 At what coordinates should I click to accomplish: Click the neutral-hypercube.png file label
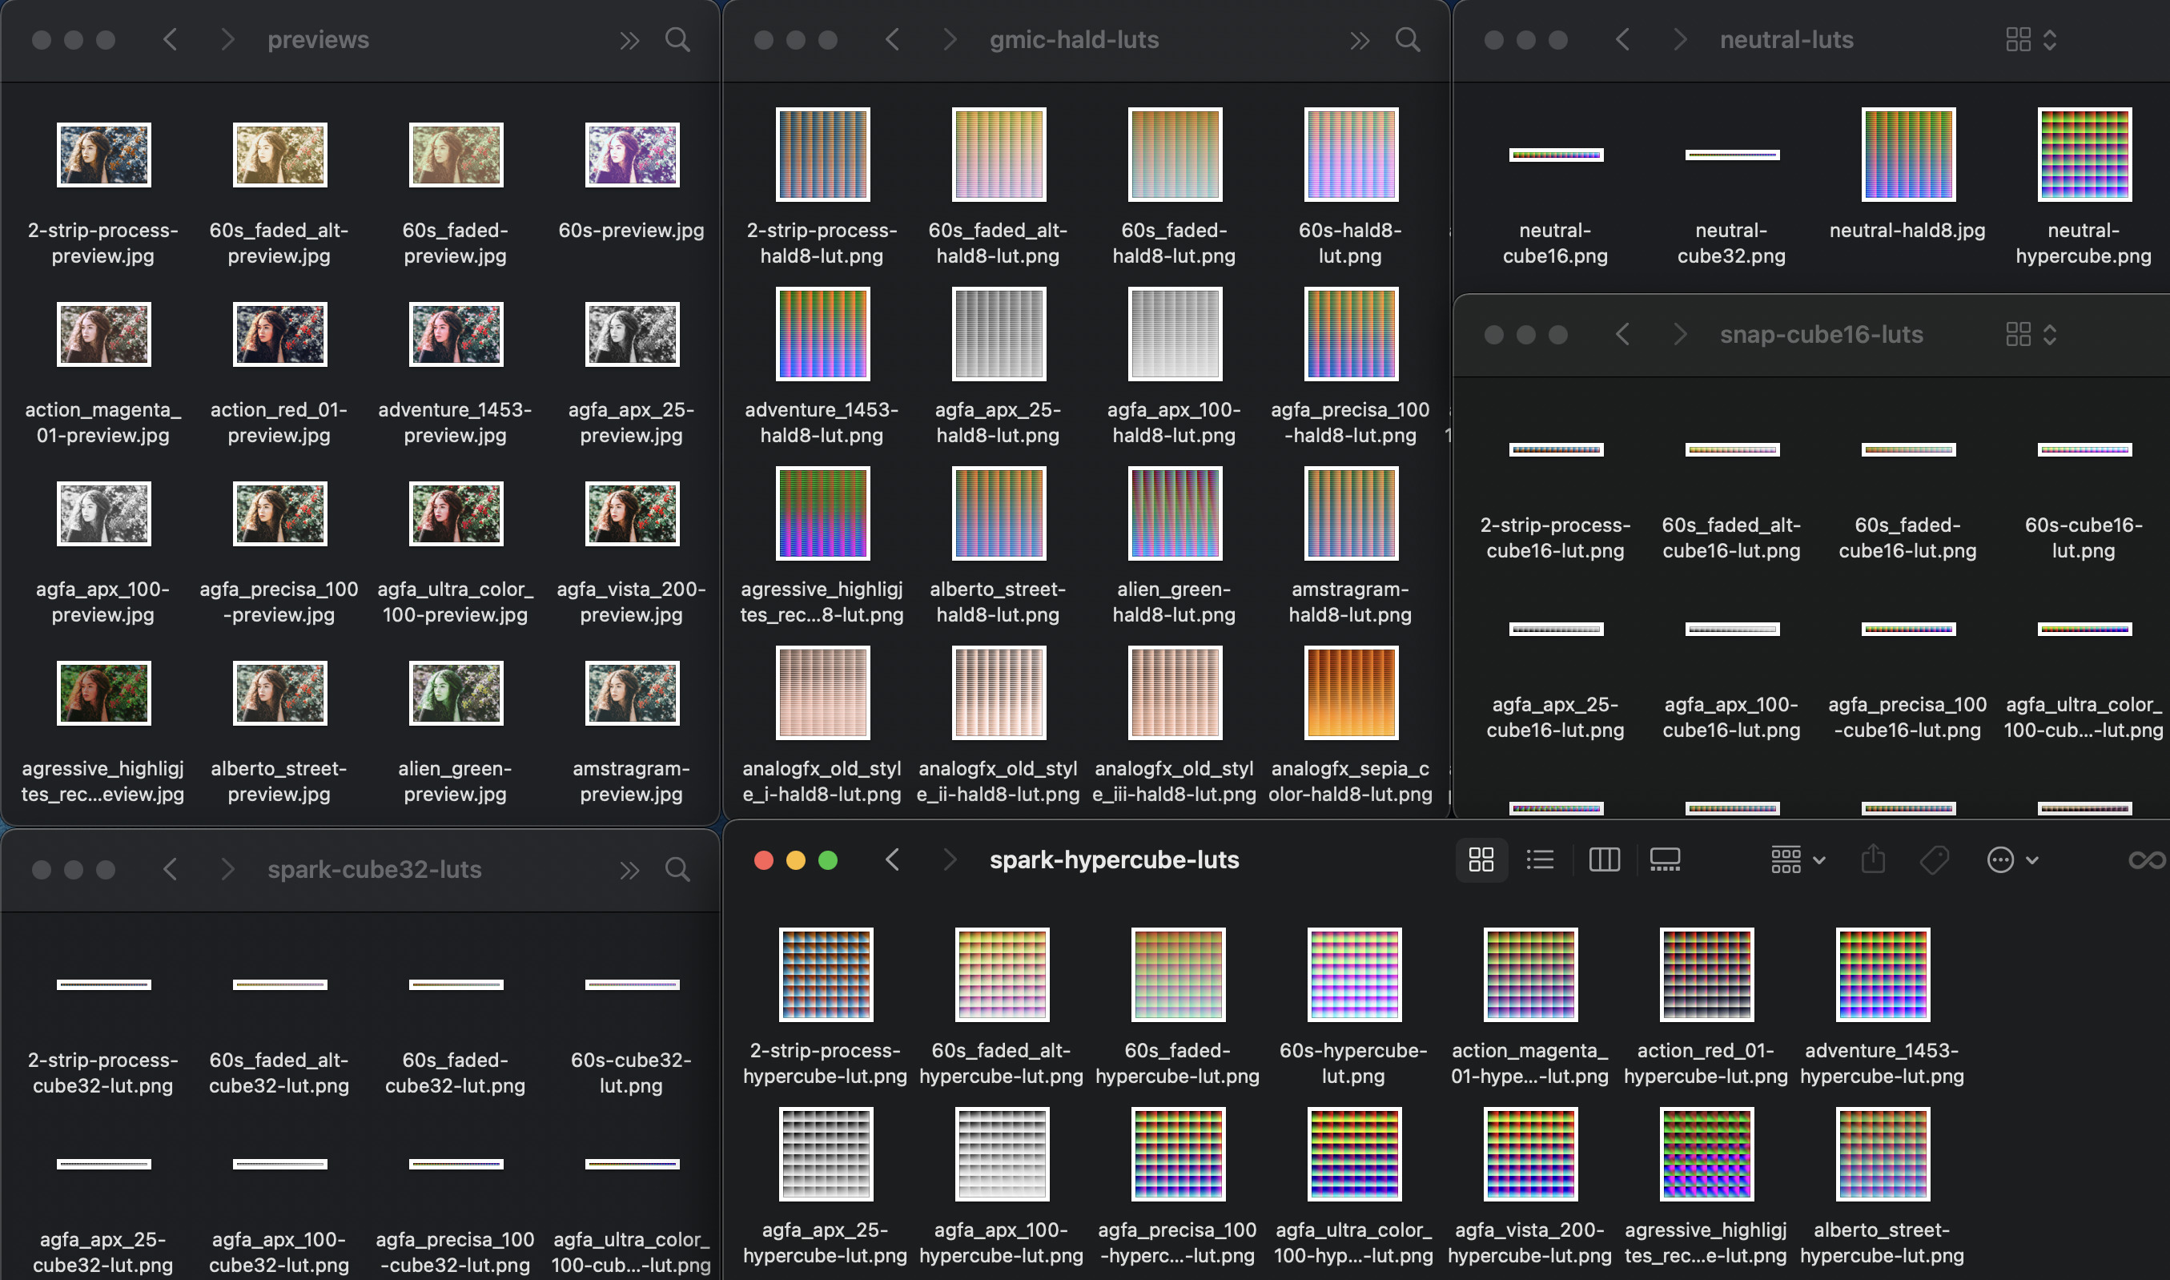tap(2083, 244)
